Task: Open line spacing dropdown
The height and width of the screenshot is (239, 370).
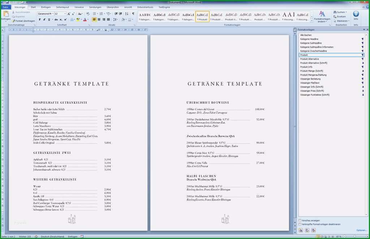Action: tap(115, 19)
